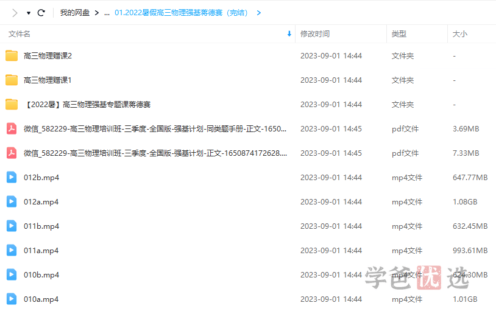Click size 7.33MB of second PDF

coord(466,153)
